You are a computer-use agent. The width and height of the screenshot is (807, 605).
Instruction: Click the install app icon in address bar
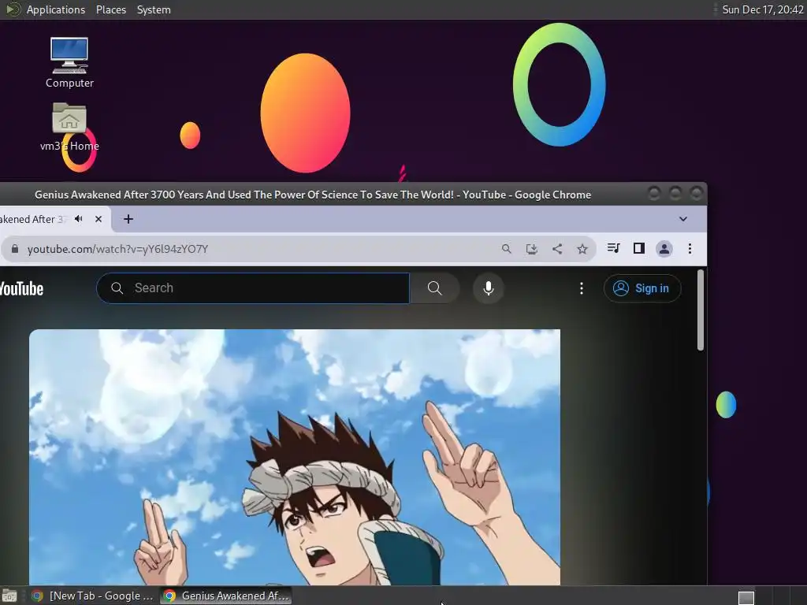[532, 249]
